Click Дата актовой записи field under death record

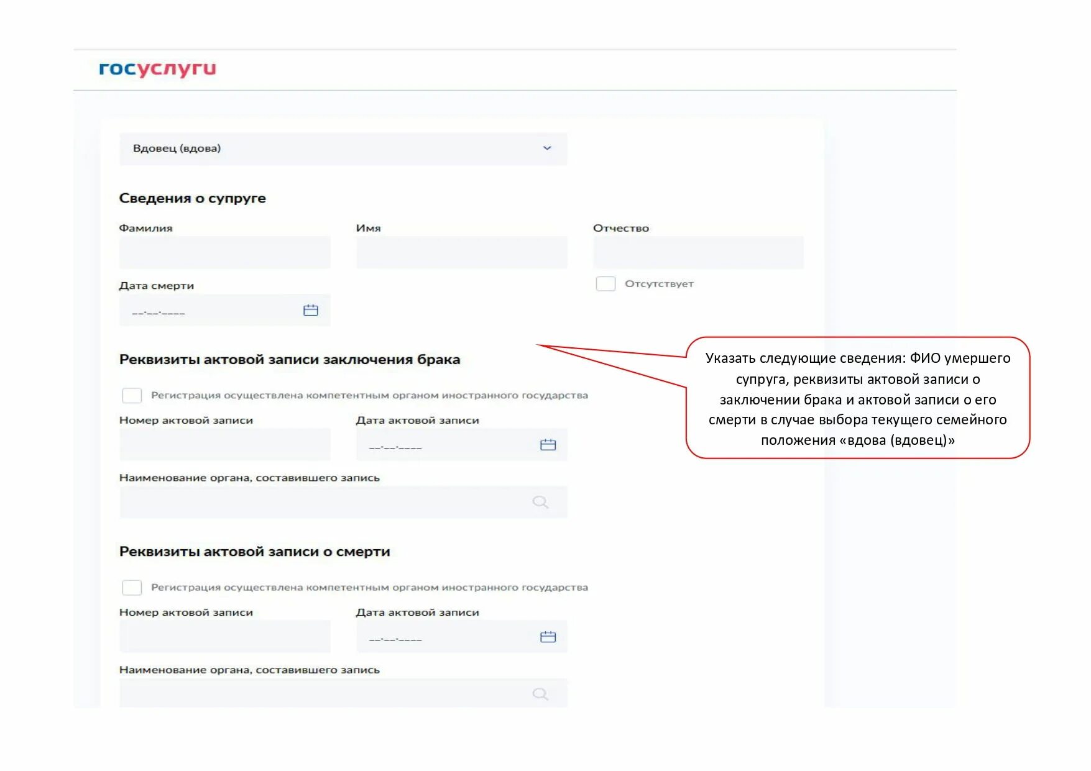[x=461, y=636]
